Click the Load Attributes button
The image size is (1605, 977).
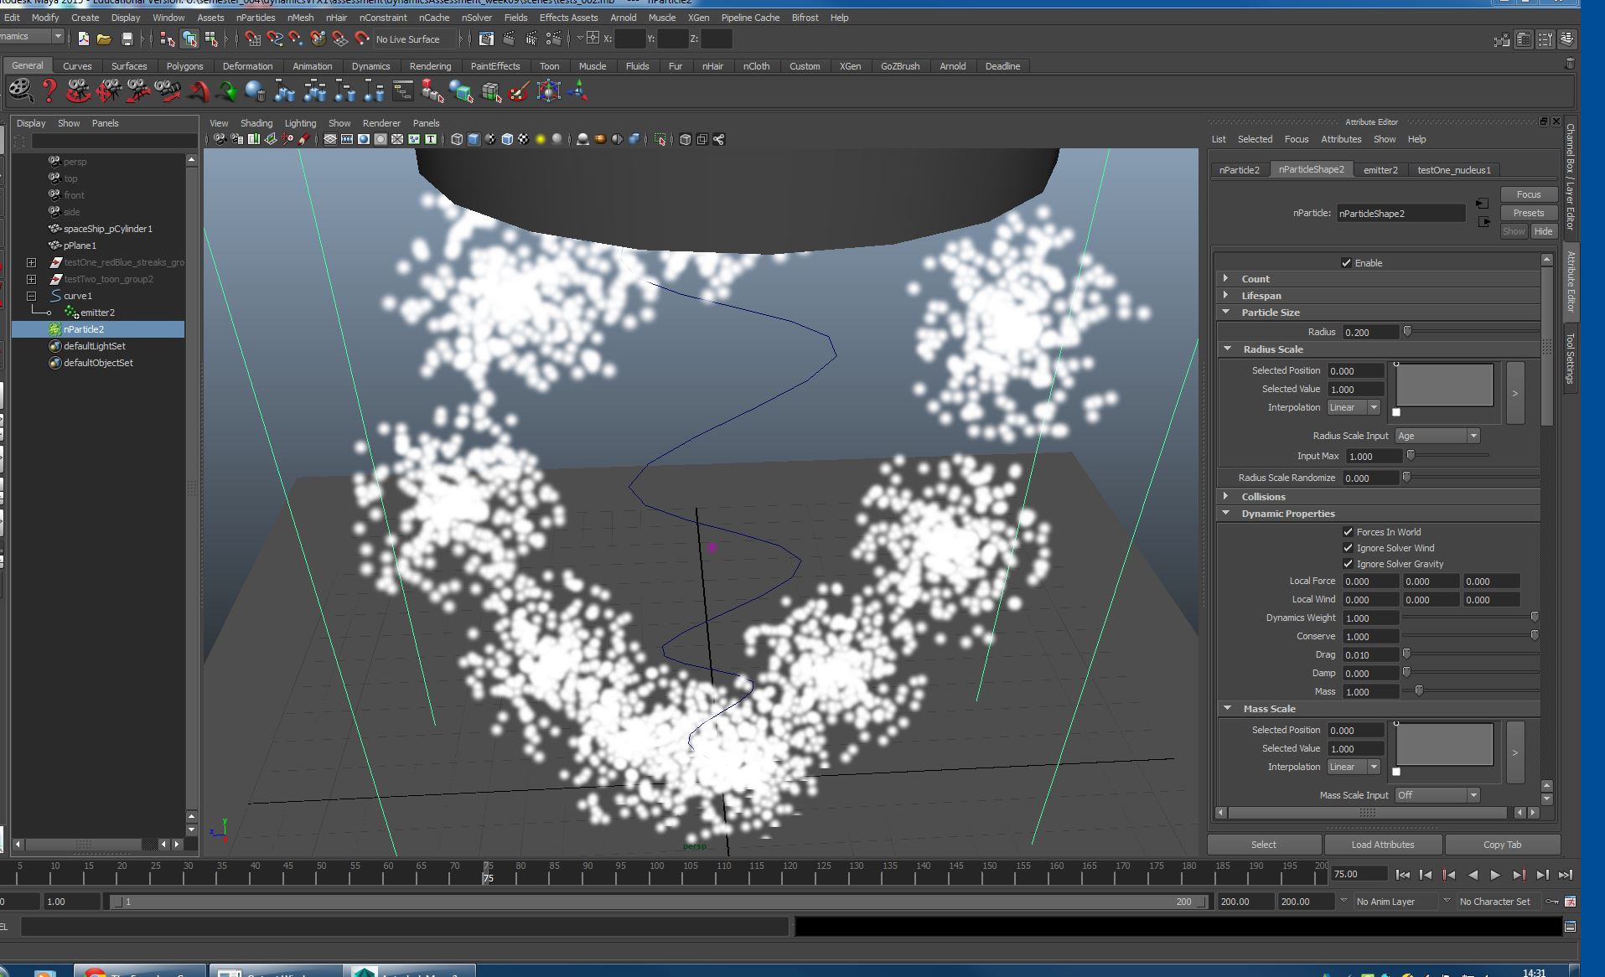(x=1382, y=845)
